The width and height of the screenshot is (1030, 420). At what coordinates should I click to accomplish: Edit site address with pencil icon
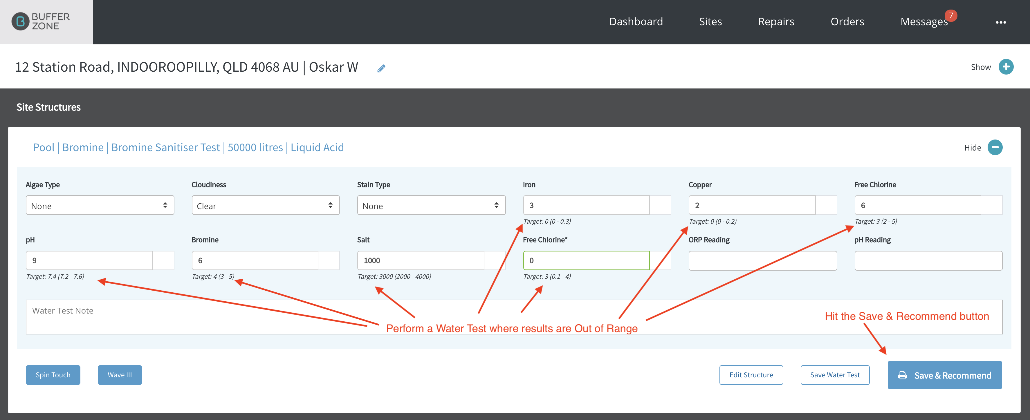pyautogui.click(x=381, y=68)
